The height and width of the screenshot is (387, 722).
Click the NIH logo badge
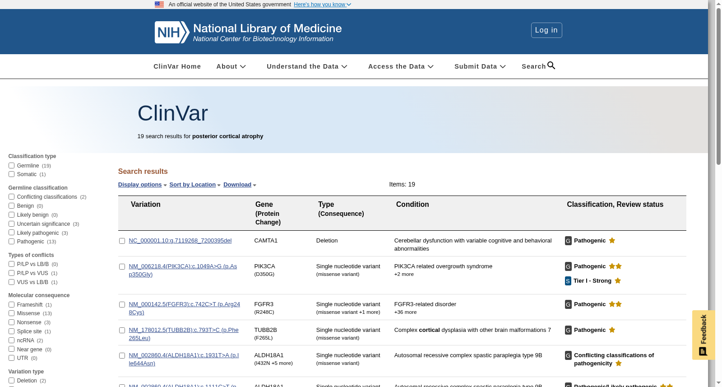pos(172,33)
